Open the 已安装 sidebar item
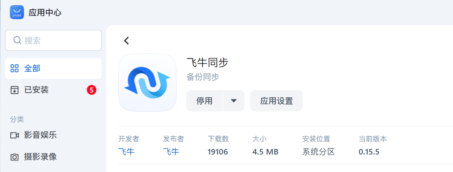The image size is (453, 172). 53,90
